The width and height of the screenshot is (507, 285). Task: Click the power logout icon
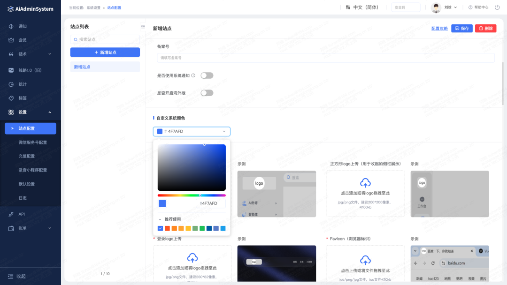(497, 7)
